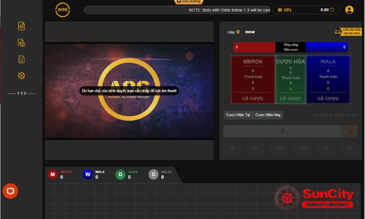
Task: Click the AOG BLADE vào trò chơi banner
Action: (348, 31)
